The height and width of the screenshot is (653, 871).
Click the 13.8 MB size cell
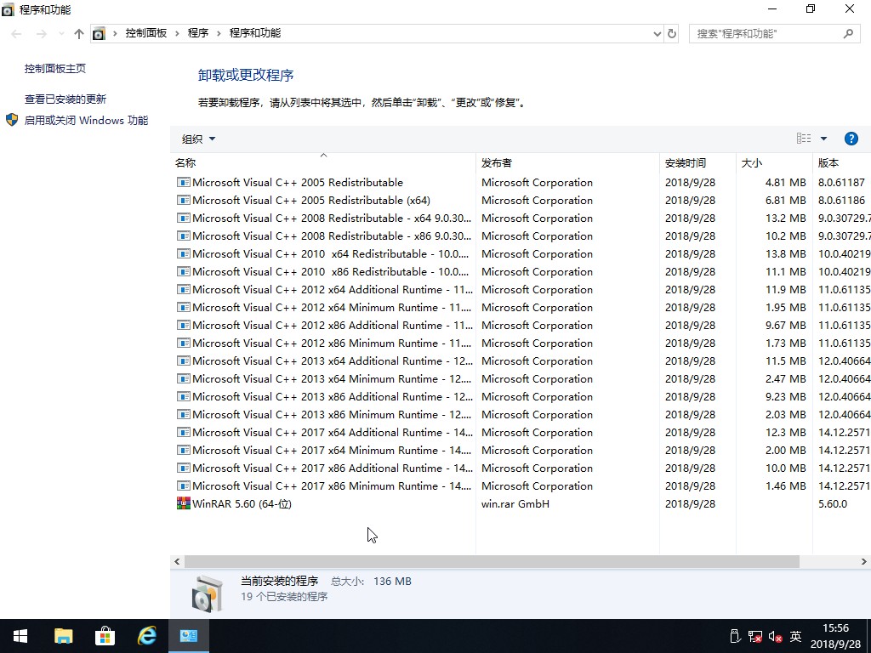click(x=785, y=253)
